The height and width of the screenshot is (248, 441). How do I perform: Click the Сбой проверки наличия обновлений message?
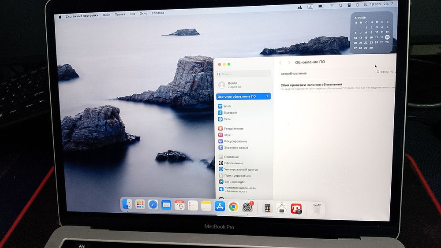tap(311, 84)
